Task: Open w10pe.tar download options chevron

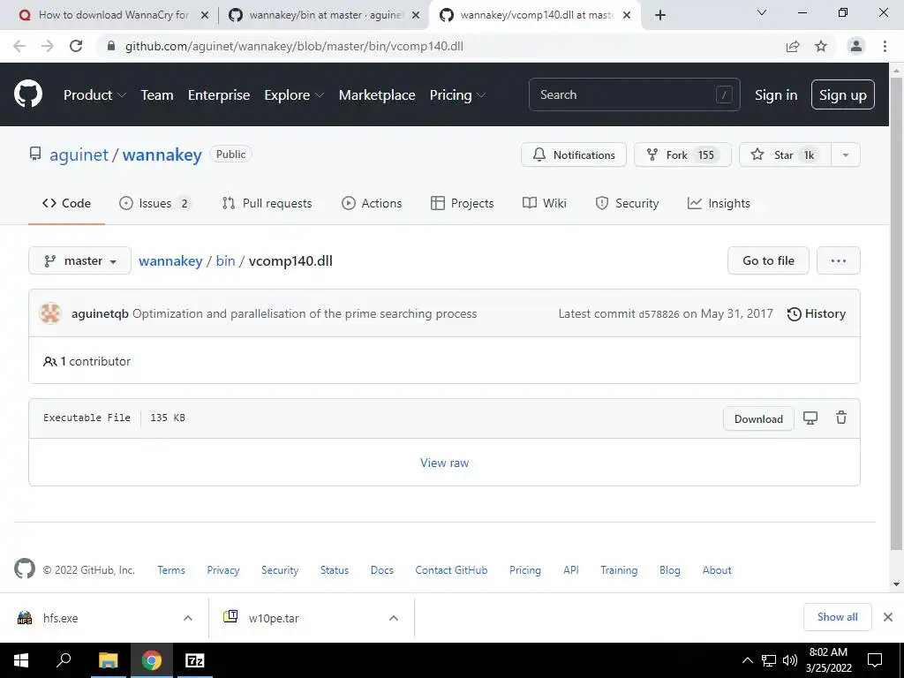Action: pos(394,618)
